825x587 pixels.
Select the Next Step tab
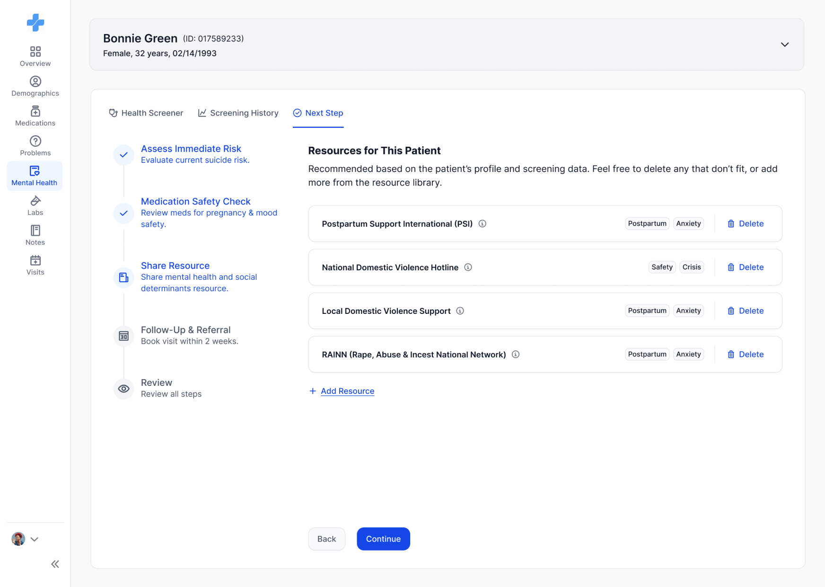click(318, 113)
